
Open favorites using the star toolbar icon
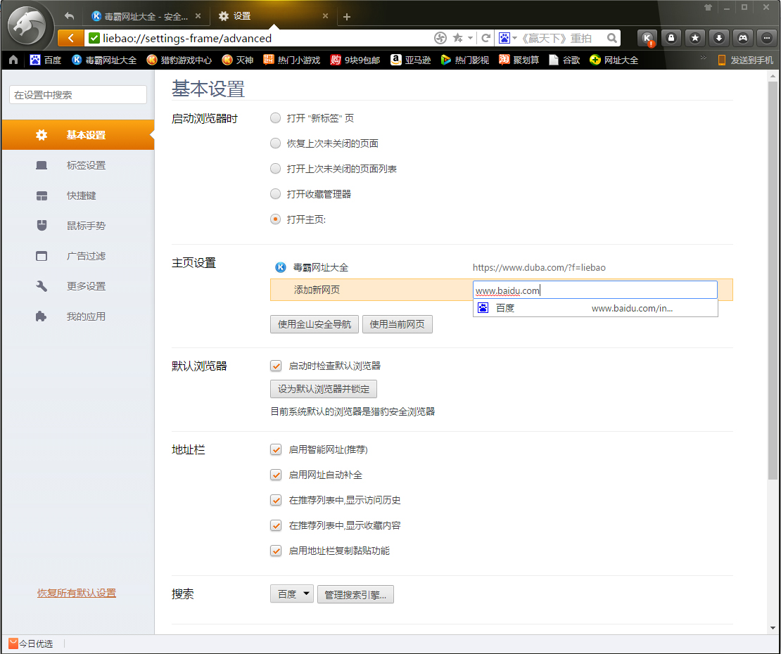[694, 38]
